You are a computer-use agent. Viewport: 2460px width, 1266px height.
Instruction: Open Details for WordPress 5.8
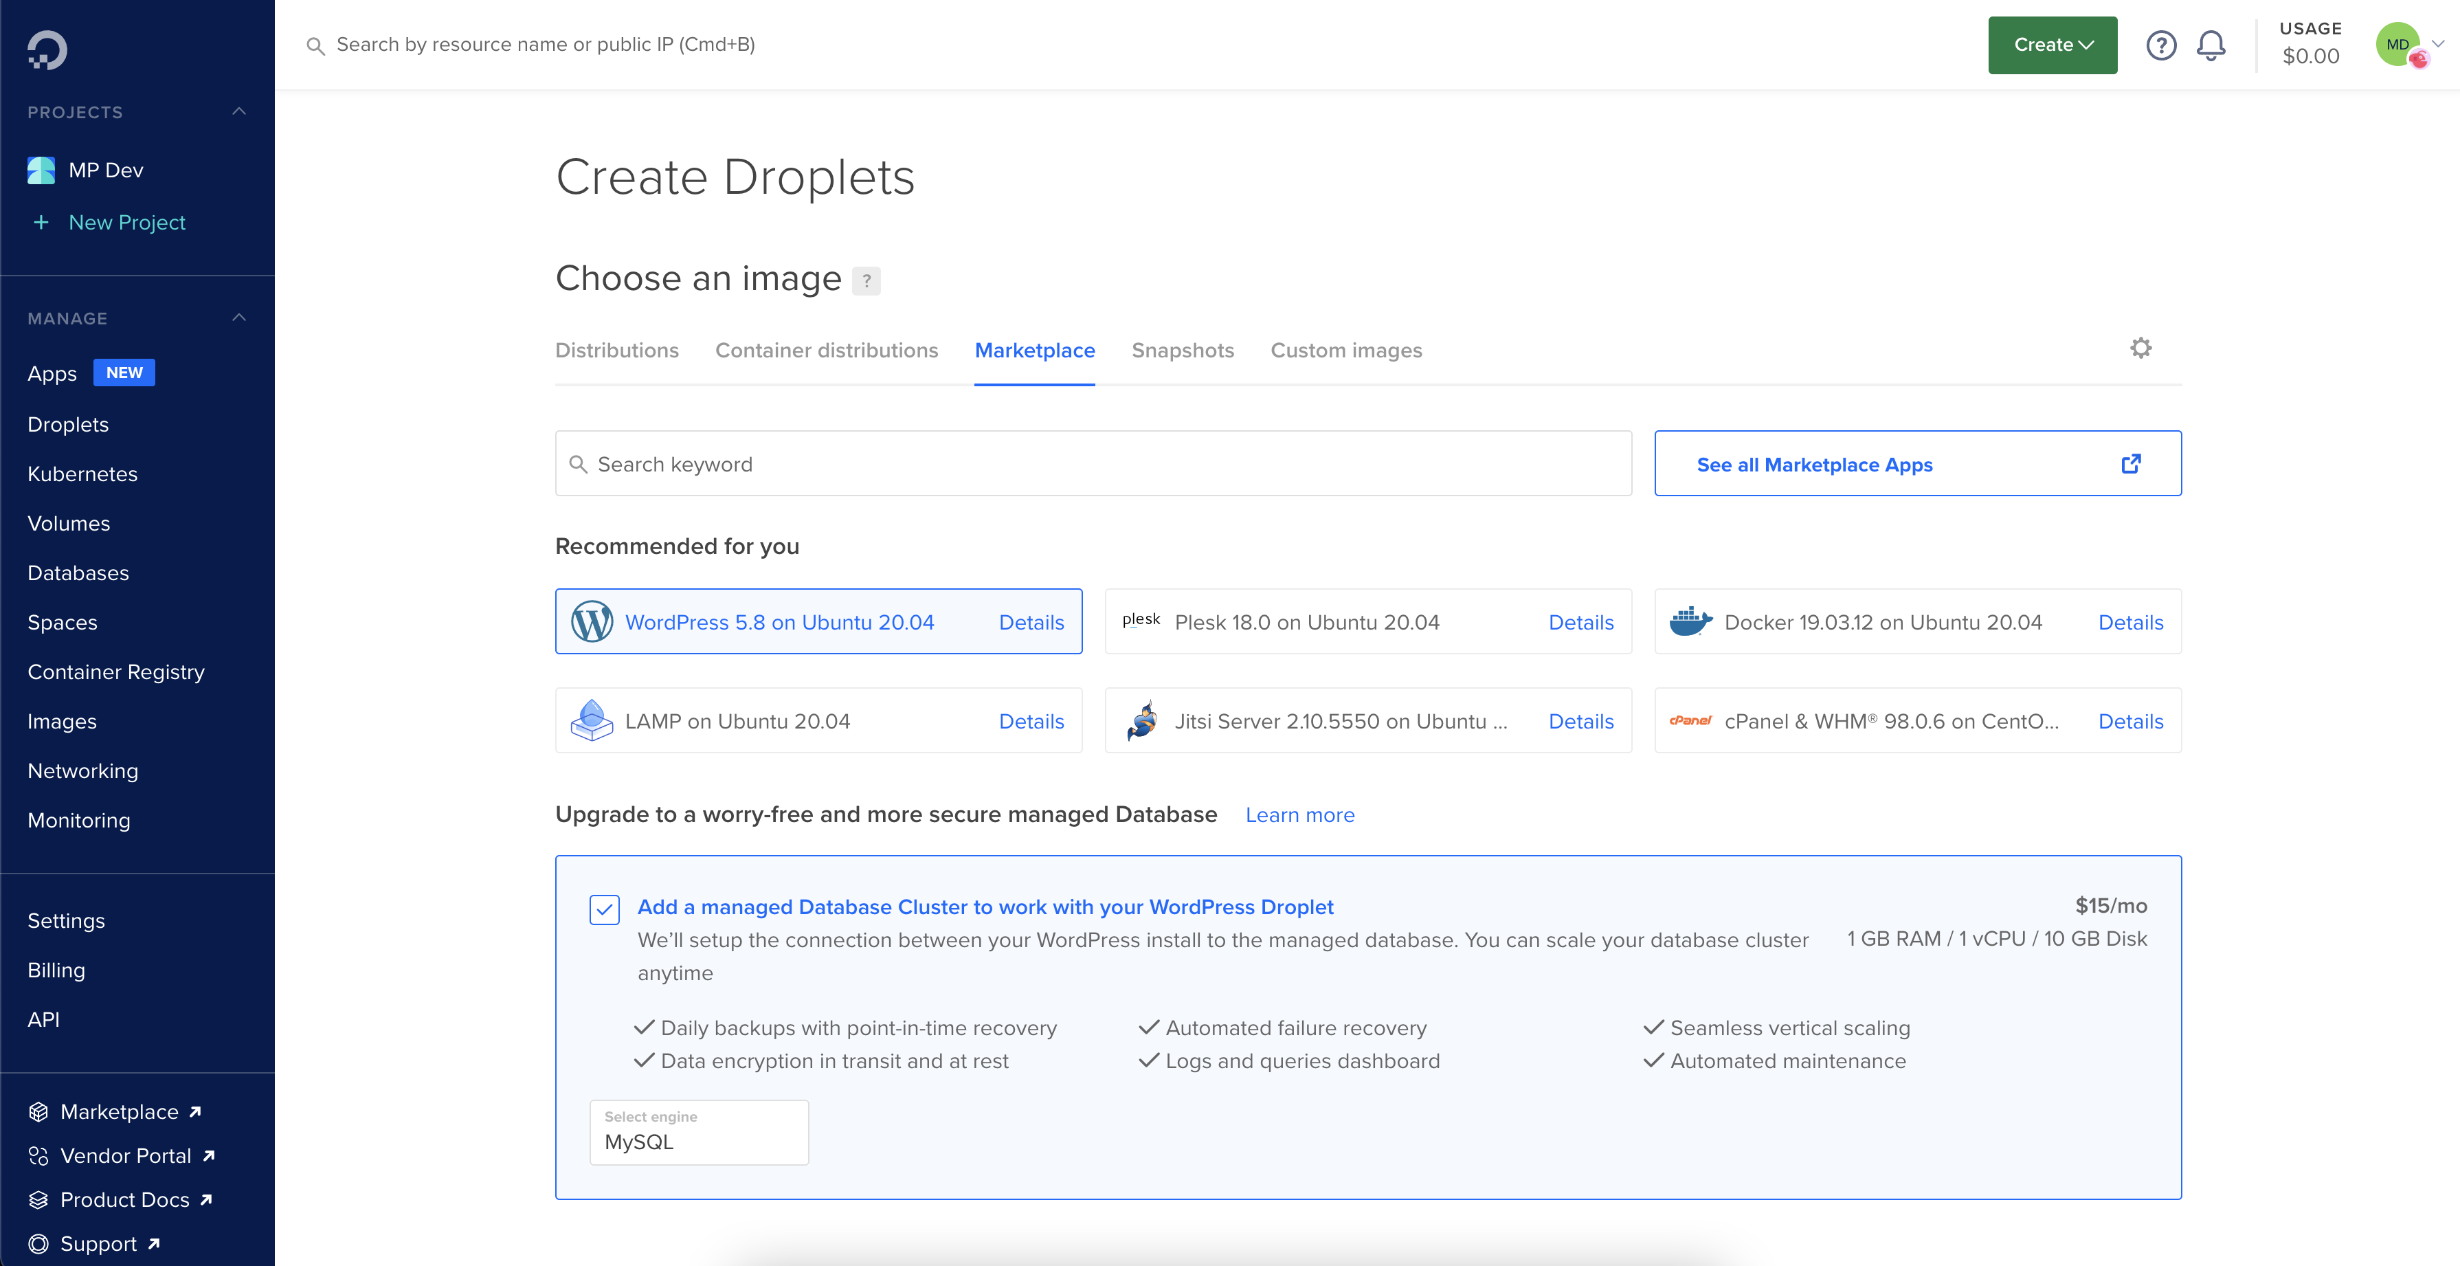pos(1031,622)
